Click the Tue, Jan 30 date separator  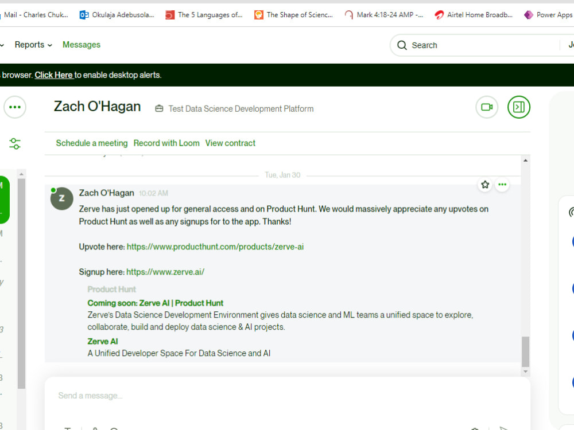[282, 175]
